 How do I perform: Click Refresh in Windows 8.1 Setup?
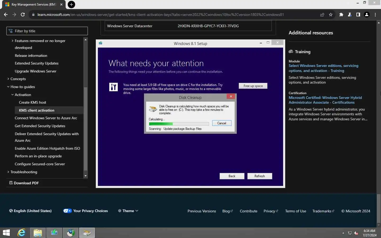260,176
